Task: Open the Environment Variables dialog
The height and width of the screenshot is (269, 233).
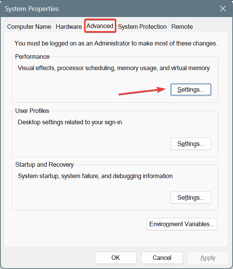Action: tap(181, 224)
